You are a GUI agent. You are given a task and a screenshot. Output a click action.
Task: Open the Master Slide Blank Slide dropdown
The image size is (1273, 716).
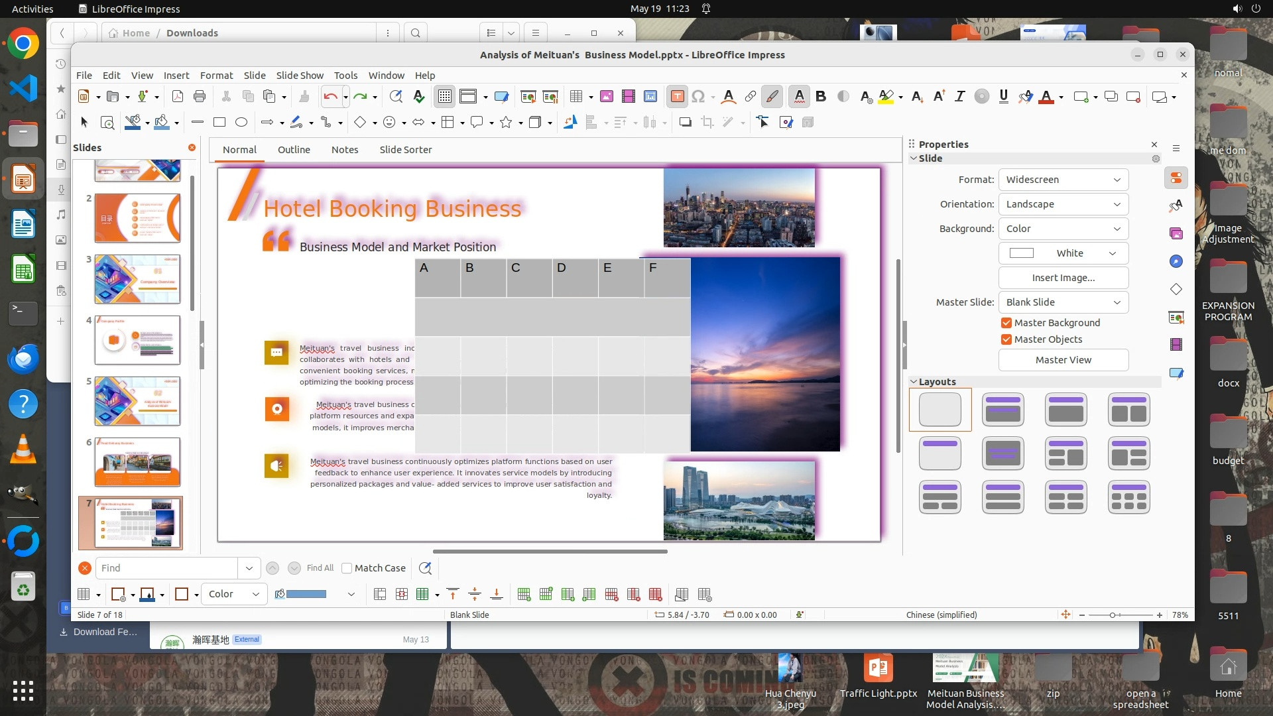point(1063,302)
